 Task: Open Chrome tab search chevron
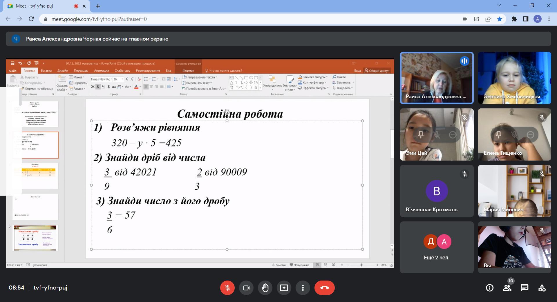click(499, 6)
